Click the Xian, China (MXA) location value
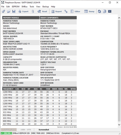 click(x=11, y=80)
